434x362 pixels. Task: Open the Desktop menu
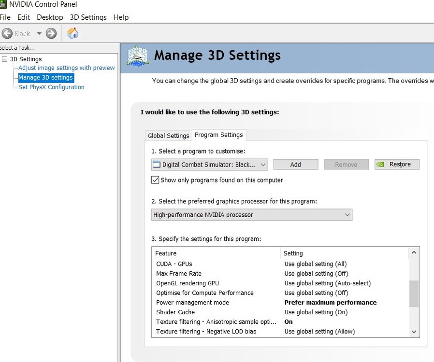click(x=50, y=17)
